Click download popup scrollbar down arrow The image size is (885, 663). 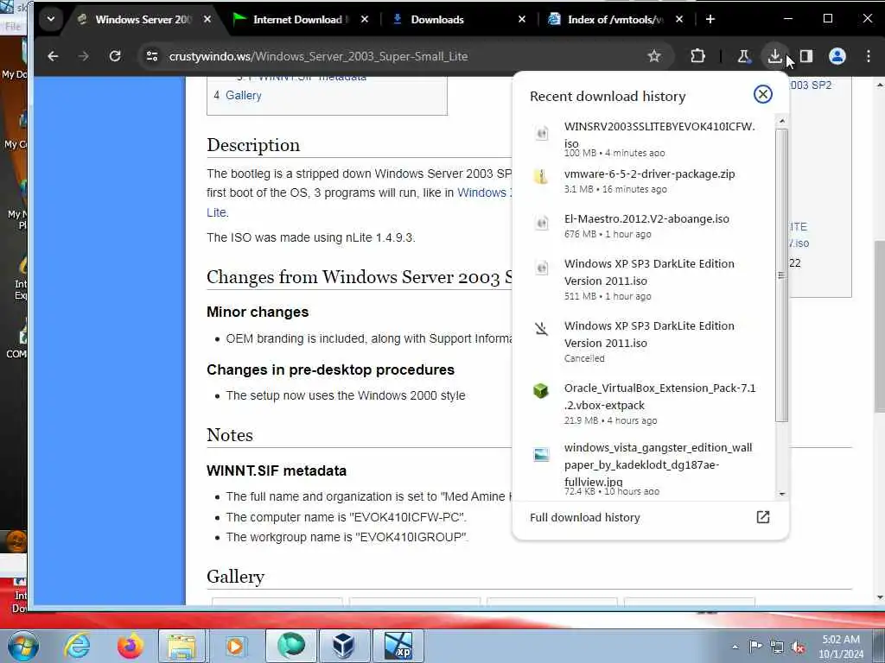click(x=781, y=494)
